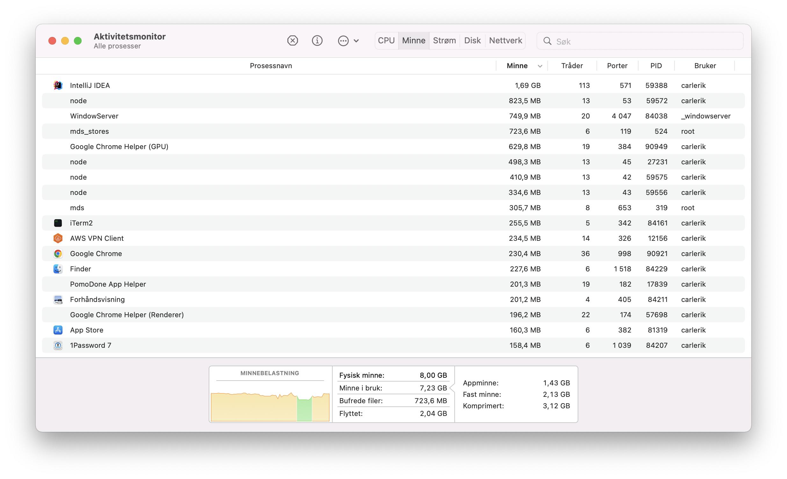The height and width of the screenshot is (479, 787).
Task: Select node process with 410,9 MB
Action: coord(393,177)
